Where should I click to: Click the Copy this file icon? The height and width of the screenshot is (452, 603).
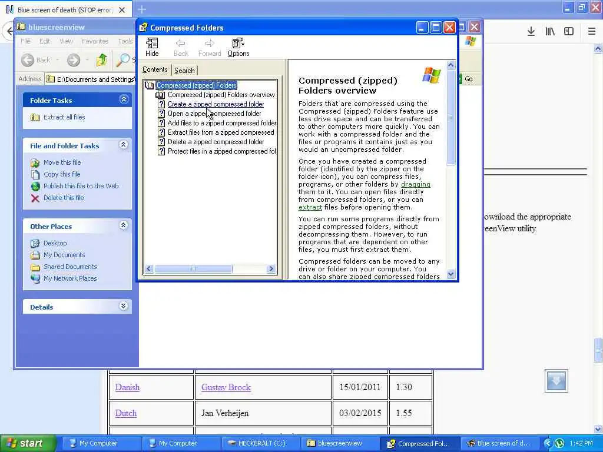tap(35, 174)
